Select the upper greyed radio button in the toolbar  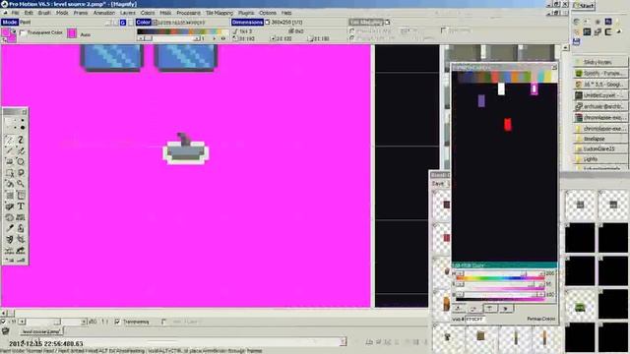click(352, 30)
